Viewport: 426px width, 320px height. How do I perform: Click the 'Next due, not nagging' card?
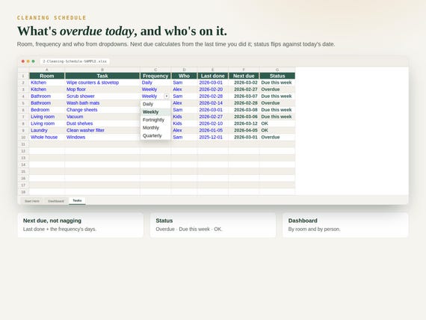pos(81,225)
